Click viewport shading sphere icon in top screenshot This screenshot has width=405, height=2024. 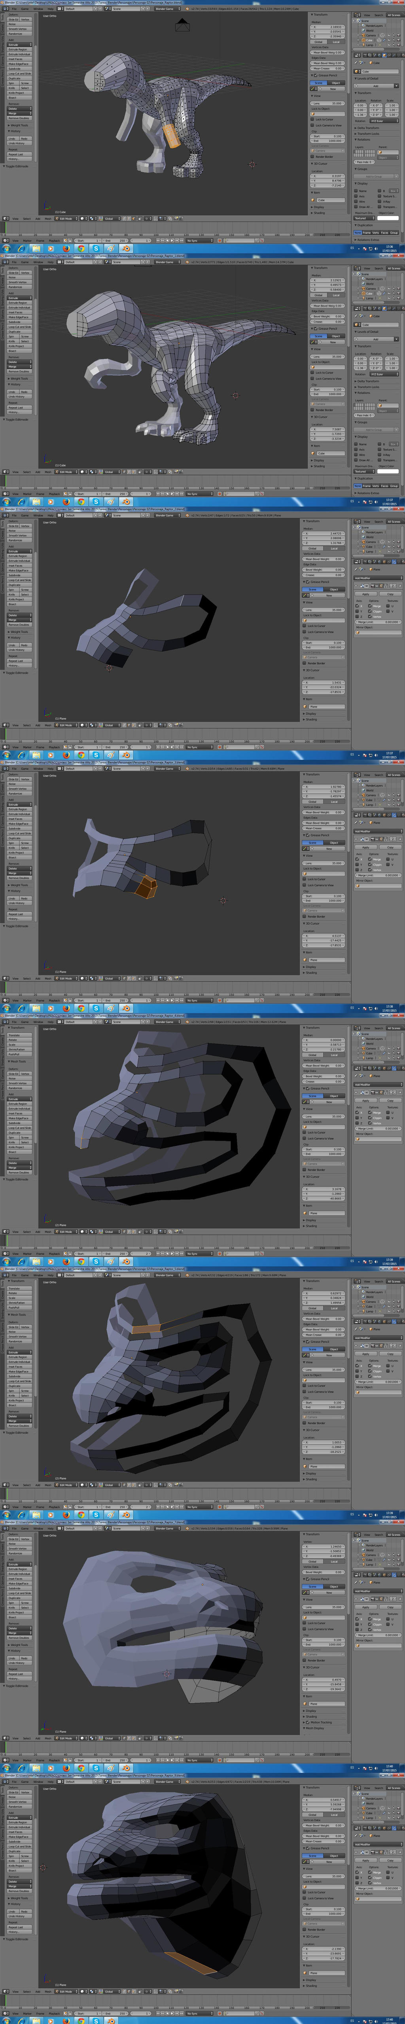pos(84,218)
